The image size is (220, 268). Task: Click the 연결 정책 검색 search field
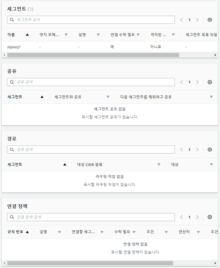[91, 217]
